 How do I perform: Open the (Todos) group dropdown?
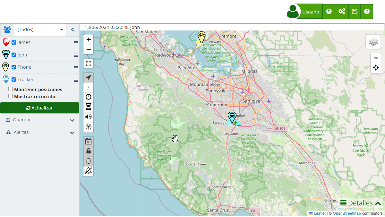pyautogui.click(x=40, y=30)
